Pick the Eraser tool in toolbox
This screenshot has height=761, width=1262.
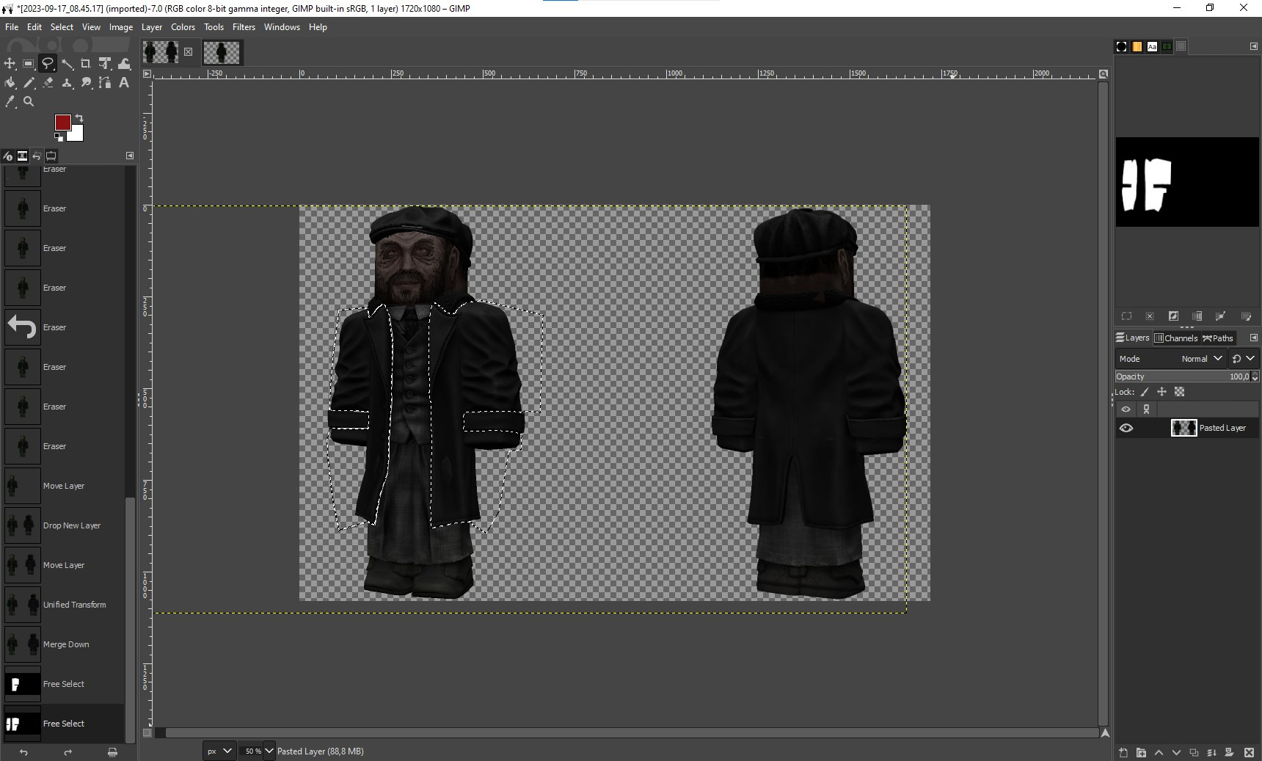point(48,83)
